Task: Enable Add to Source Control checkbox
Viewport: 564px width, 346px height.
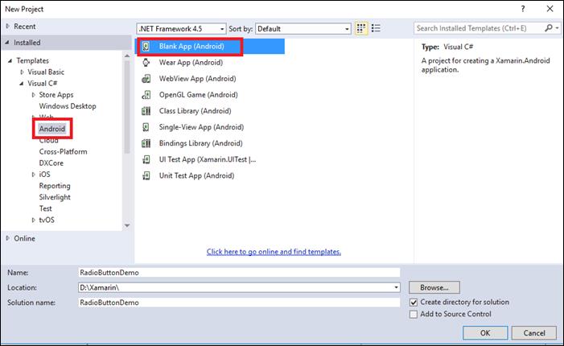Action: pyautogui.click(x=414, y=315)
